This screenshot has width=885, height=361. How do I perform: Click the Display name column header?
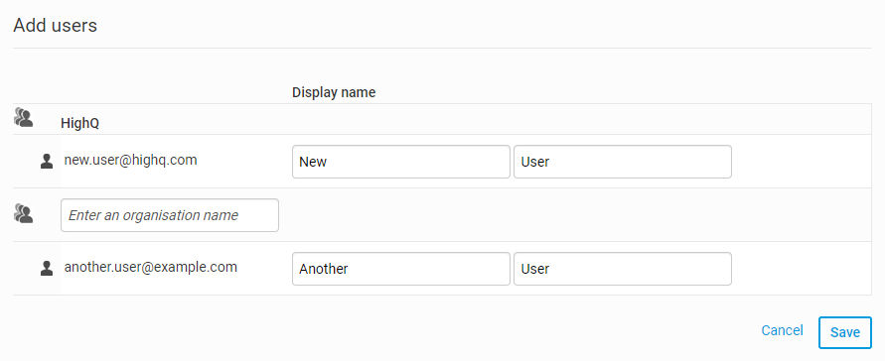(334, 92)
